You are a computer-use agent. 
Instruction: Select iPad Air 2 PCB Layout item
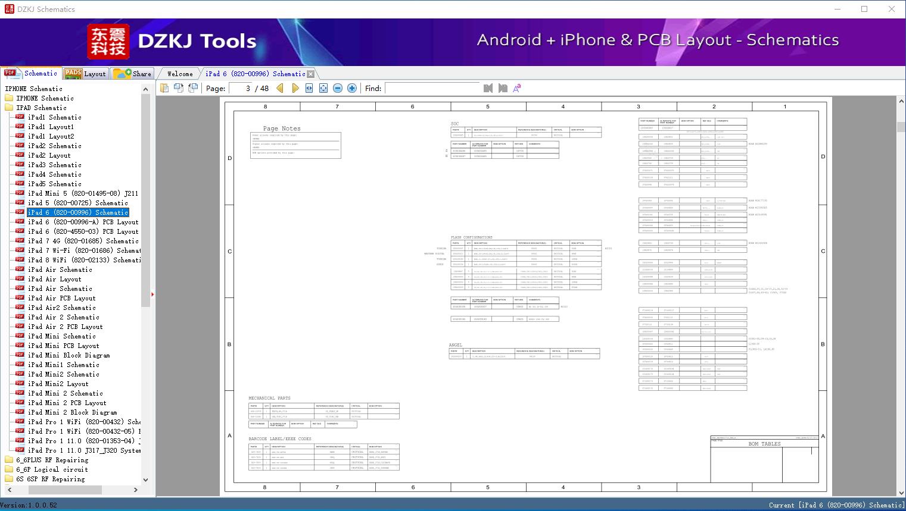tap(65, 327)
